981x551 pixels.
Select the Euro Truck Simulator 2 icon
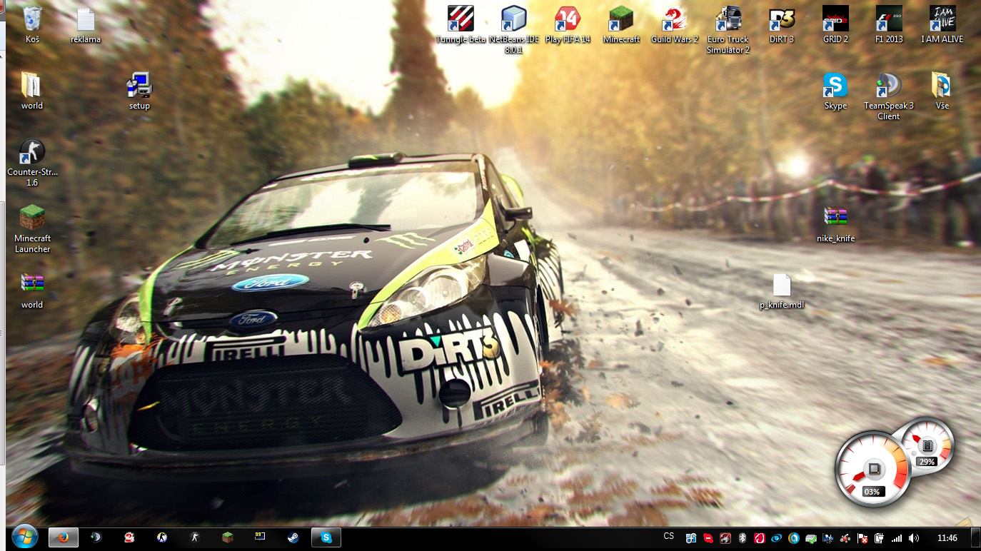pyautogui.click(x=728, y=19)
